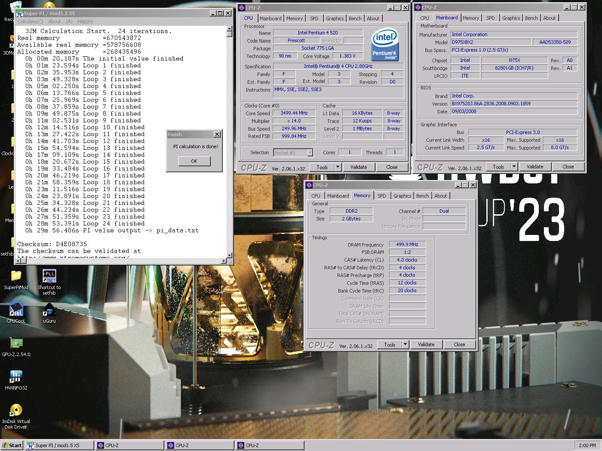This screenshot has height=451, width=602.
Task: Click the CPU-Z CPU window title icon
Action: pos(242,7)
